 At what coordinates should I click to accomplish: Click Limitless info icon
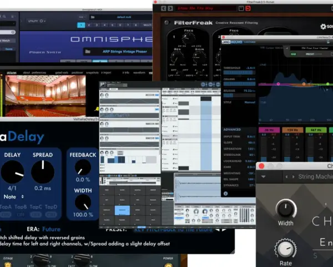[x=225, y=194]
